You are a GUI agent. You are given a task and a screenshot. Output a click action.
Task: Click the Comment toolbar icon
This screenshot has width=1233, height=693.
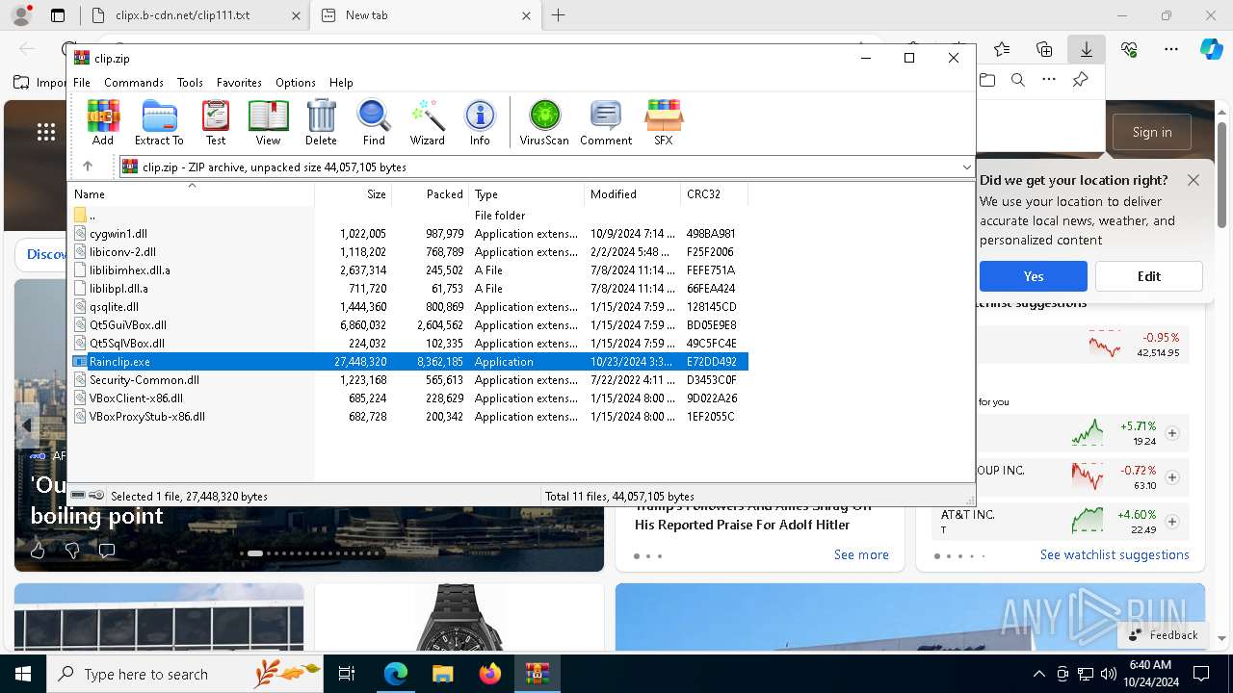606,122
